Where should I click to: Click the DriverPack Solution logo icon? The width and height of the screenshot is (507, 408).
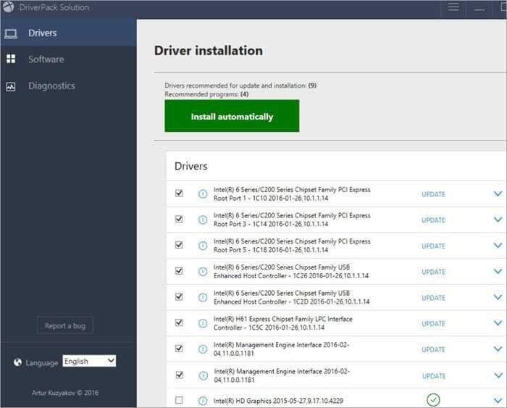pyautogui.click(x=8, y=7)
